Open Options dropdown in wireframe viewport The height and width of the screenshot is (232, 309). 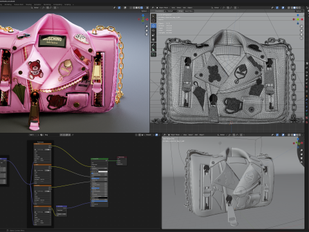(x=299, y=11)
